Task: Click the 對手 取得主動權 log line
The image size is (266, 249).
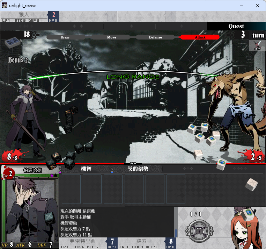Action: click(76, 217)
